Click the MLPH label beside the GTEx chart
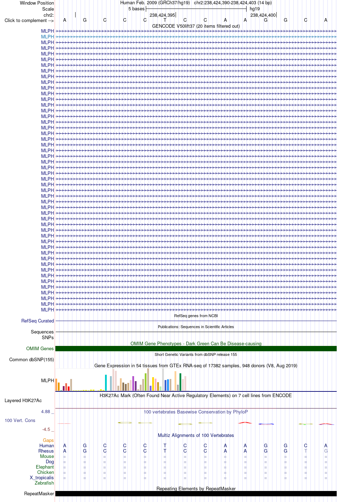The width and height of the screenshot is (337, 502). point(48,380)
